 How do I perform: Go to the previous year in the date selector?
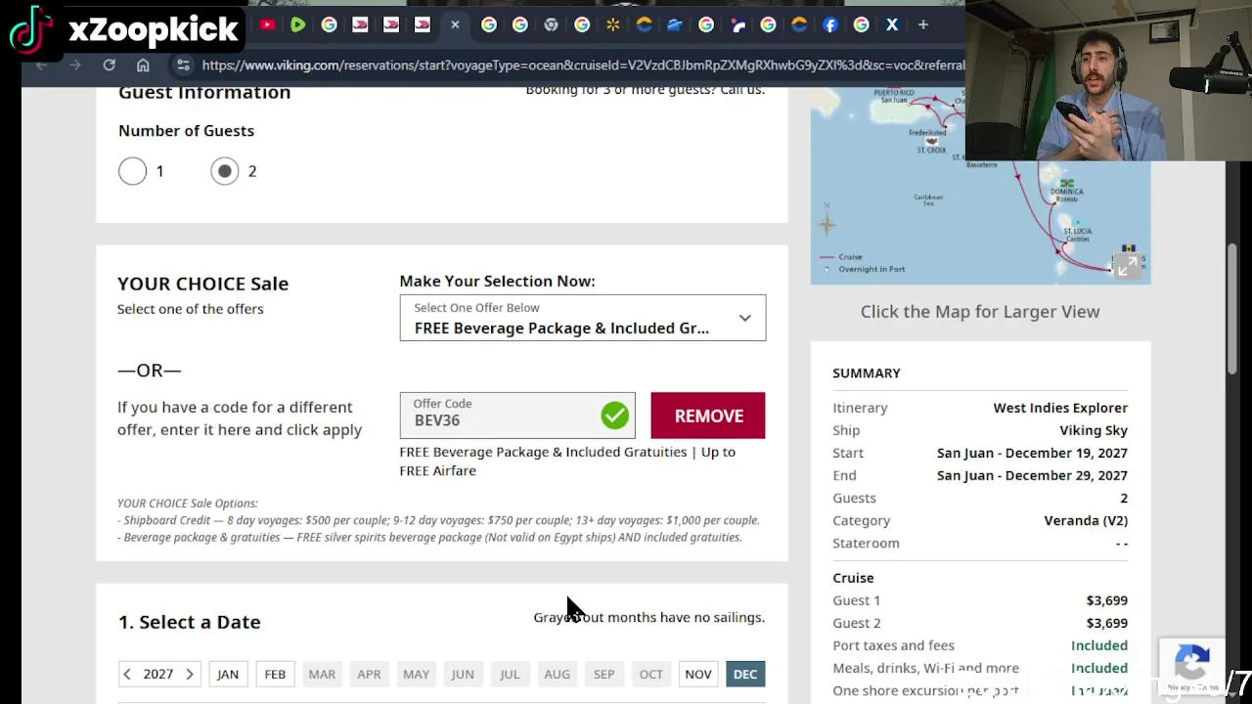(x=126, y=674)
